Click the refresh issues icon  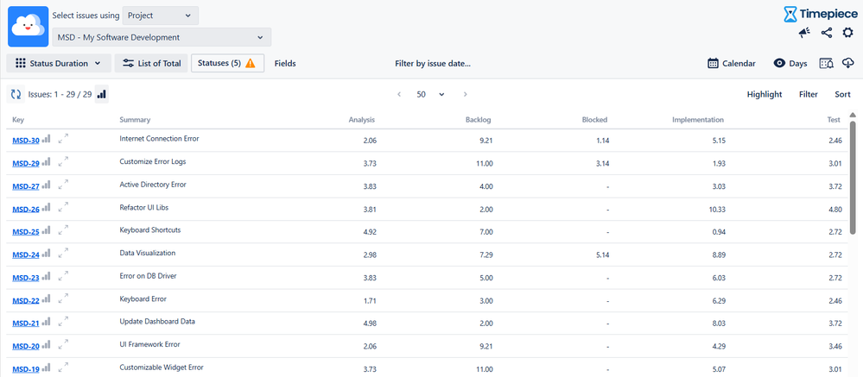click(16, 95)
